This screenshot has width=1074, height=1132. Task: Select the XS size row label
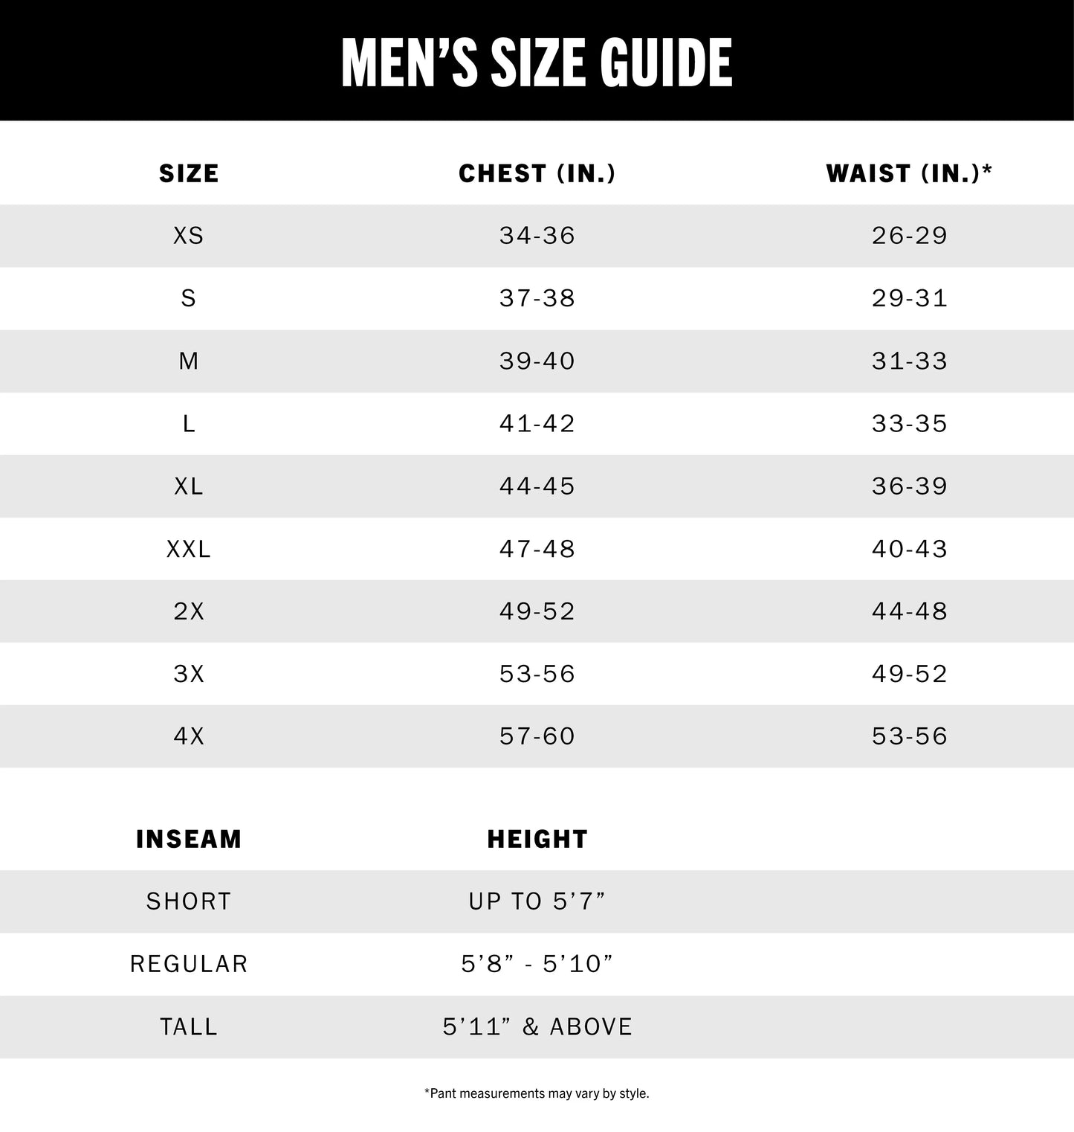tap(189, 236)
